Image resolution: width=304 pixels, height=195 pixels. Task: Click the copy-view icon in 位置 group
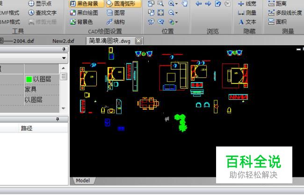click(151, 3)
